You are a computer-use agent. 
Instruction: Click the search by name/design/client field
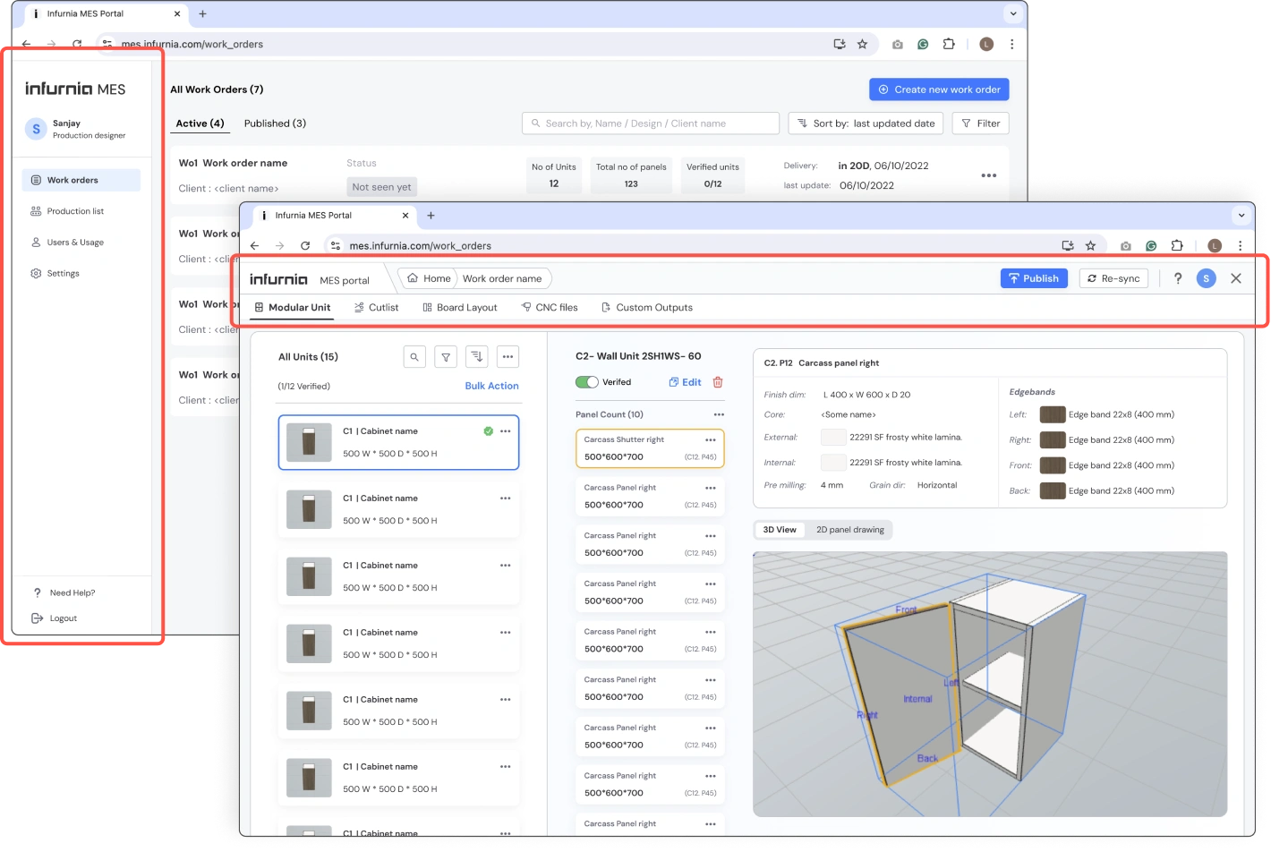point(651,124)
